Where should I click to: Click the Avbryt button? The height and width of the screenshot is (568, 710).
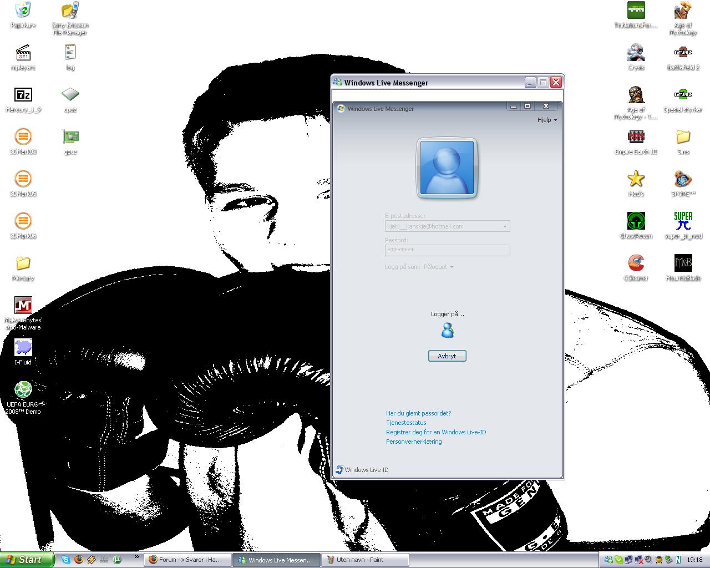tap(447, 356)
